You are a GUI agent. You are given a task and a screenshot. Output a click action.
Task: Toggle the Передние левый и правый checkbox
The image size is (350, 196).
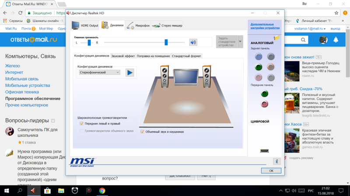coord(81,124)
